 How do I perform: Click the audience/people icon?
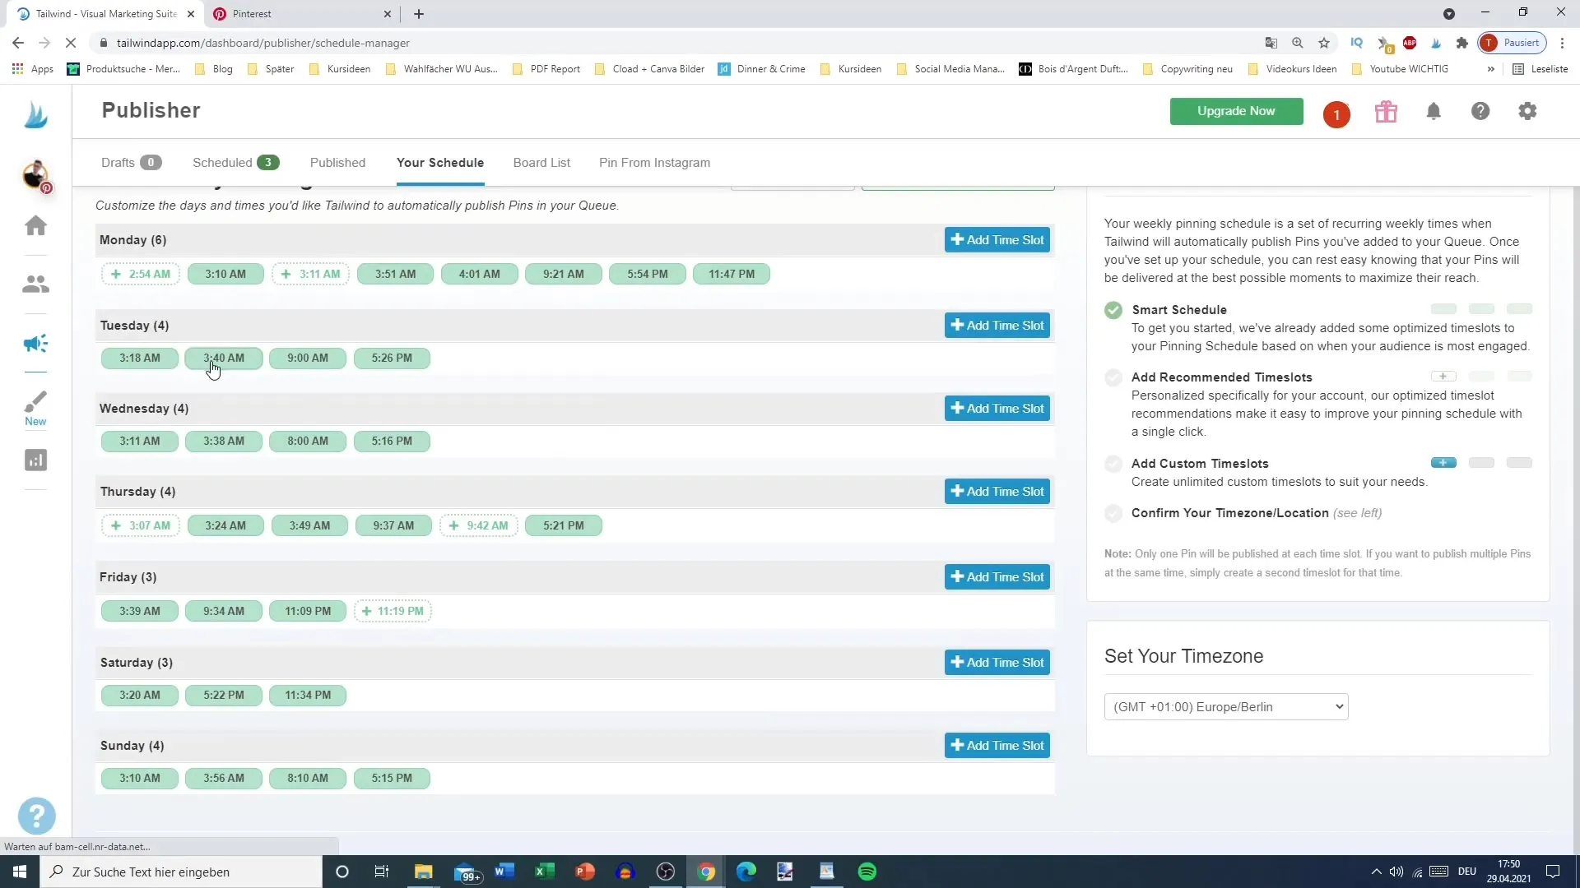click(x=36, y=284)
